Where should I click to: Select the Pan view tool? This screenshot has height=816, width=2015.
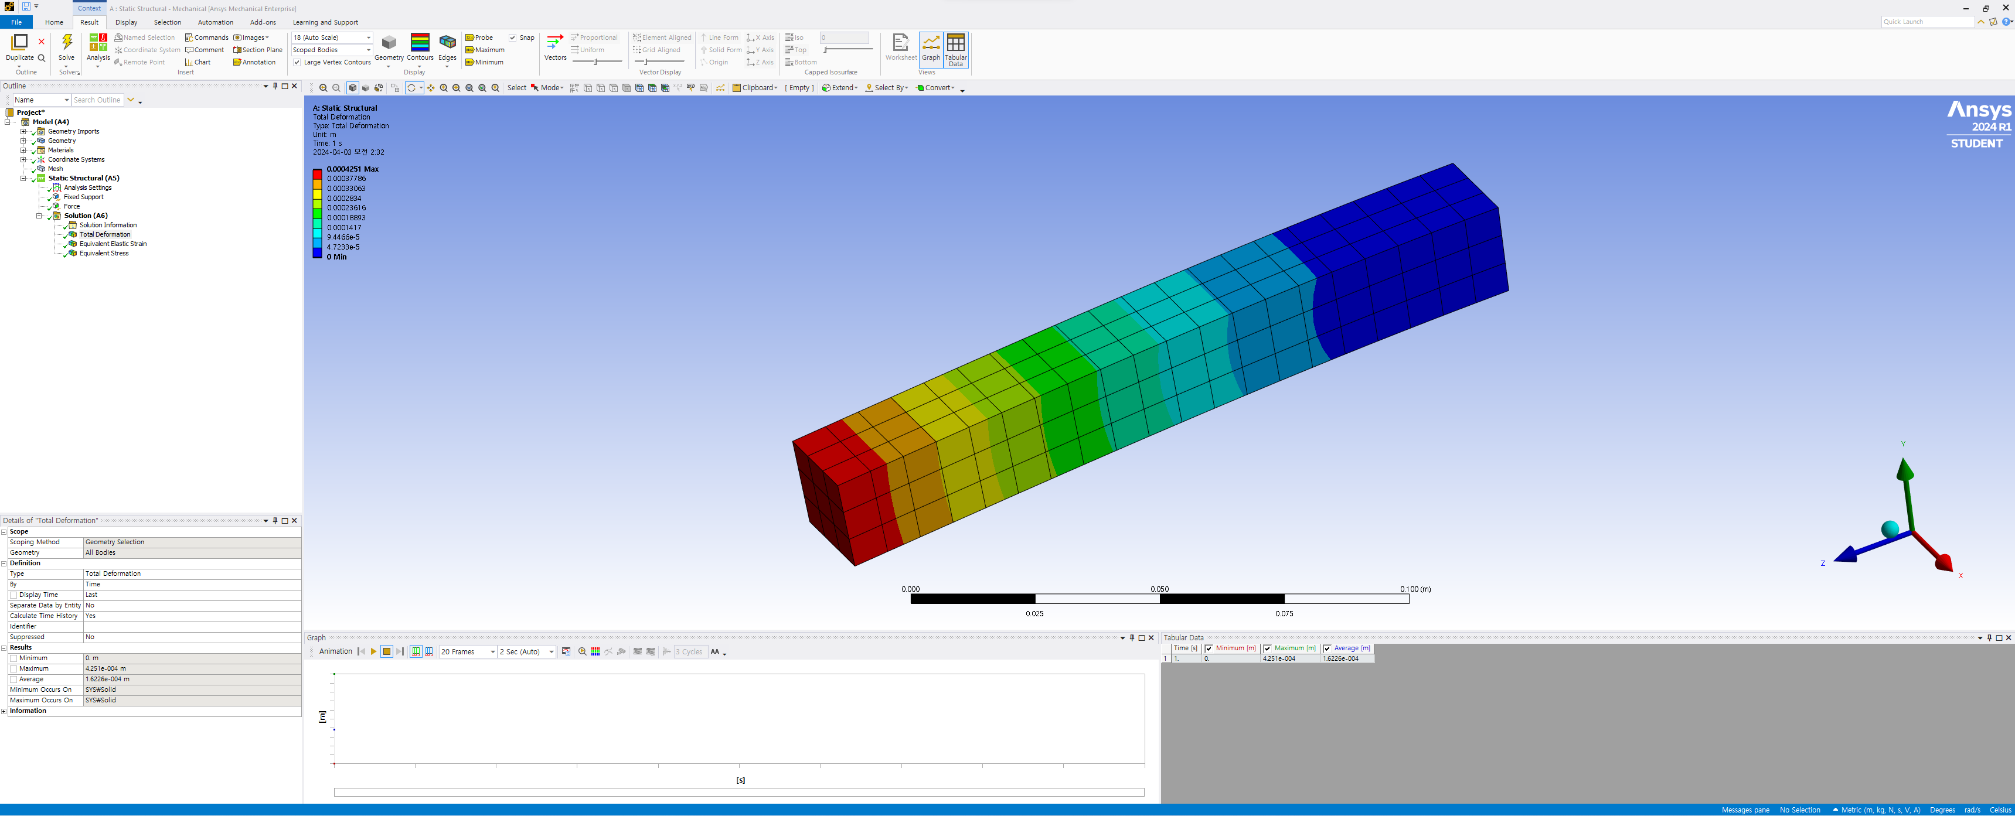pos(430,87)
